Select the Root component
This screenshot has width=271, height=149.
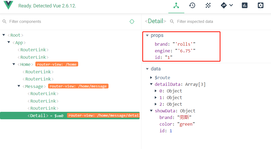pyautogui.click(x=15, y=35)
